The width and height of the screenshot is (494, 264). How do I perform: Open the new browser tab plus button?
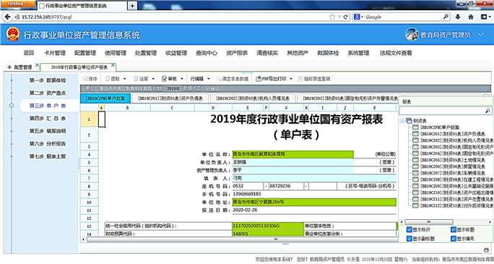pyautogui.click(x=132, y=6)
